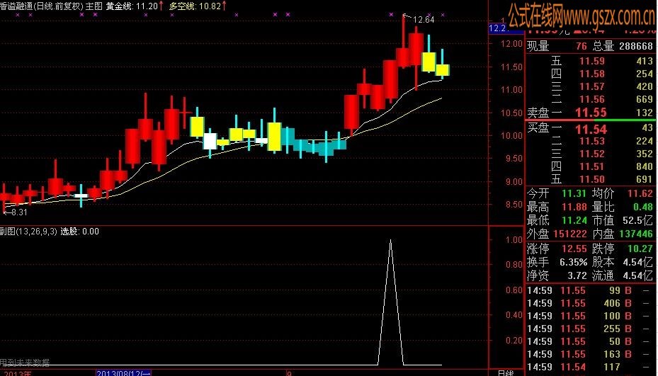Click the 选股: 0.00 value label
This screenshot has width=658, height=376.
pyautogui.click(x=80, y=232)
